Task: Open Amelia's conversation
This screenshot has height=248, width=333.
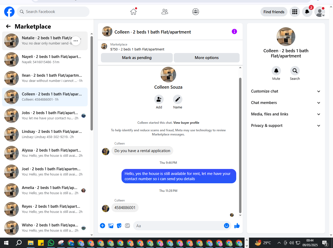Action: coord(45,191)
